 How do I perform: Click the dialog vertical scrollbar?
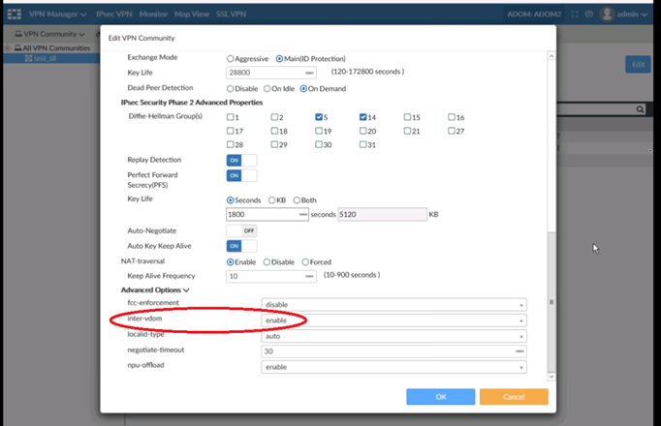pyautogui.click(x=551, y=302)
